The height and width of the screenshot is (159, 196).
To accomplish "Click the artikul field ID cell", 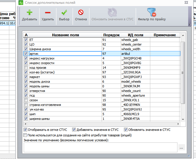I will click(x=135, y=54).
